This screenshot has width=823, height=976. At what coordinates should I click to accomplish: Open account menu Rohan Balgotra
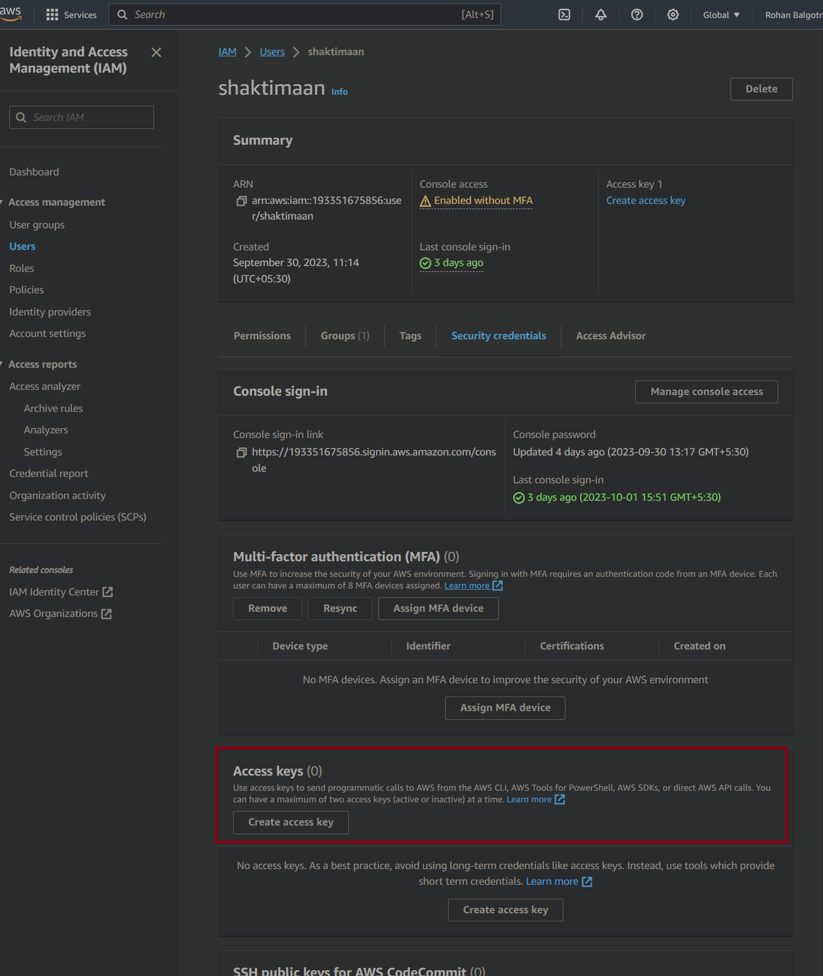(x=793, y=15)
